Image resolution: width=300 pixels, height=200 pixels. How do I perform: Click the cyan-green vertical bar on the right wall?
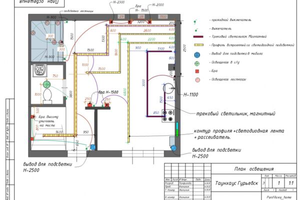pos(177,129)
